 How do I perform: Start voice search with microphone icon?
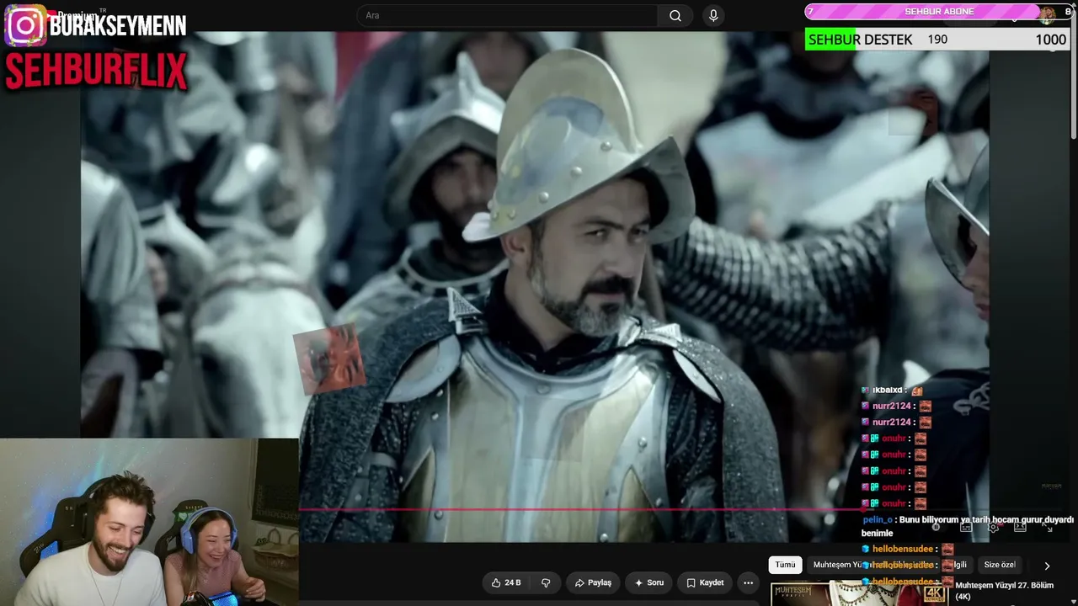[x=713, y=15]
